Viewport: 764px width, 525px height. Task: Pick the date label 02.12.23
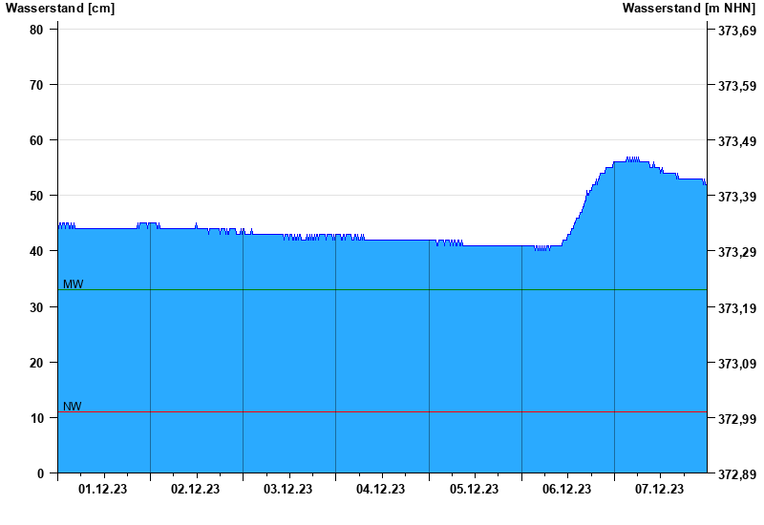(x=195, y=489)
